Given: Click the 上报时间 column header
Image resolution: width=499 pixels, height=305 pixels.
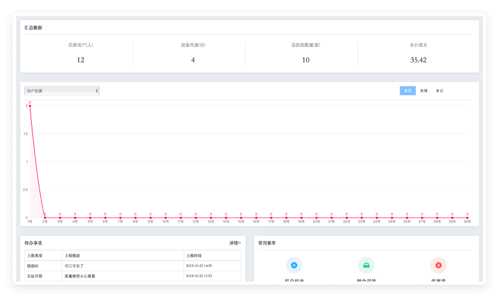Looking at the screenshot, I should (x=212, y=255).
